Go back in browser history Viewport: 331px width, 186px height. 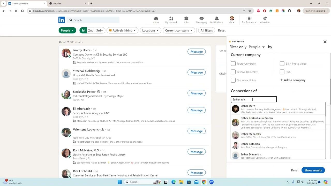(x=4, y=11)
